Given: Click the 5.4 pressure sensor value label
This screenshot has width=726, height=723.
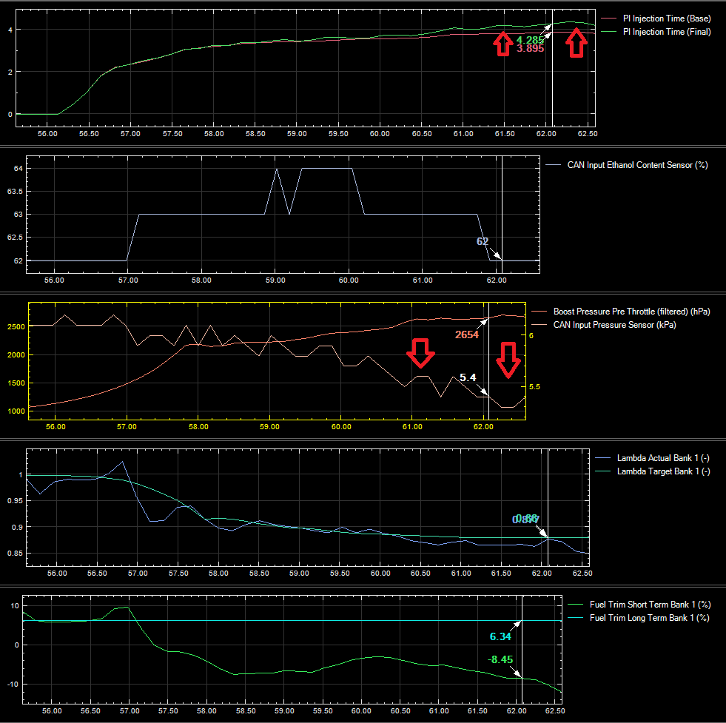Looking at the screenshot, I should pos(467,377).
